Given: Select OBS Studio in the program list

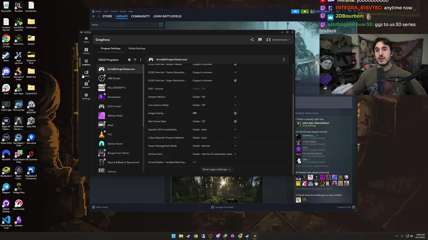Looking at the screenshot, I should click(x=120, y=78).
